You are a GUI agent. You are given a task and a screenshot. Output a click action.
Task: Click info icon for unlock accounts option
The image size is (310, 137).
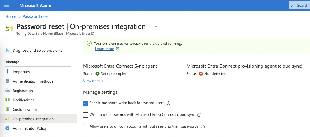tap(203, 127)
